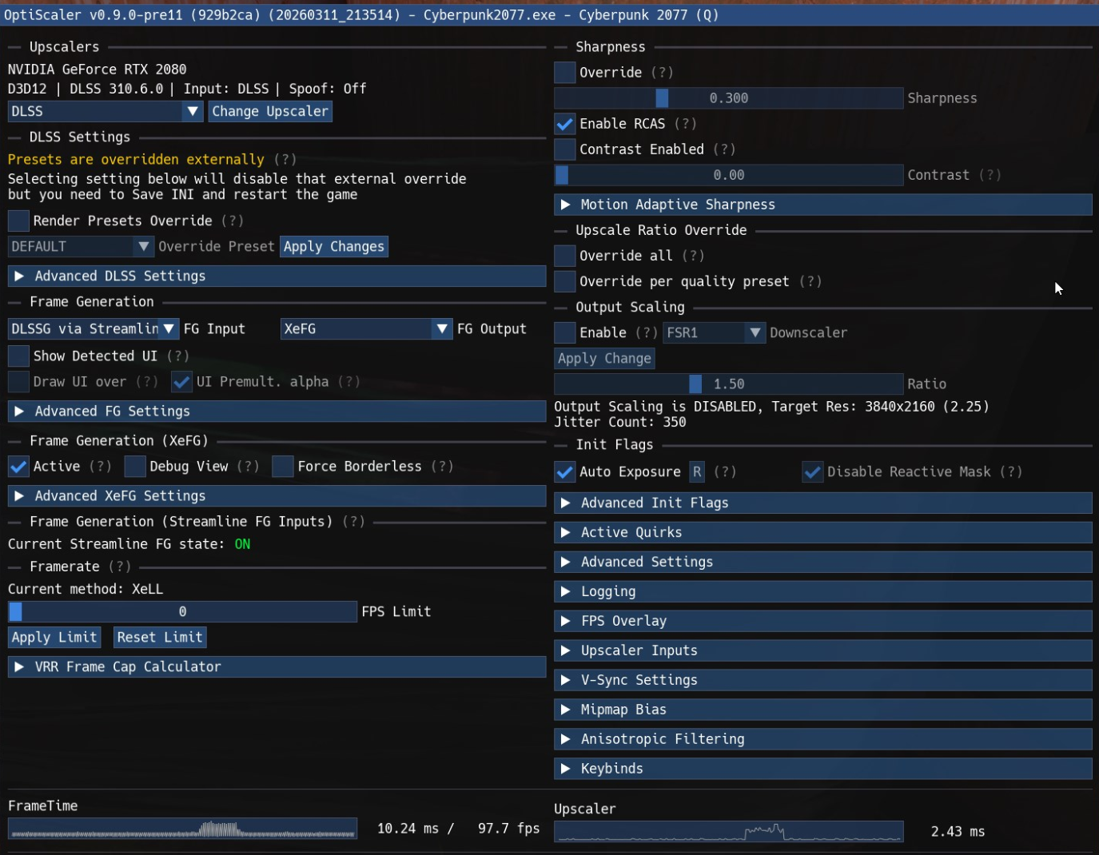
Task: Expand the Upscaler Inputs section
Action: [823, 651]
